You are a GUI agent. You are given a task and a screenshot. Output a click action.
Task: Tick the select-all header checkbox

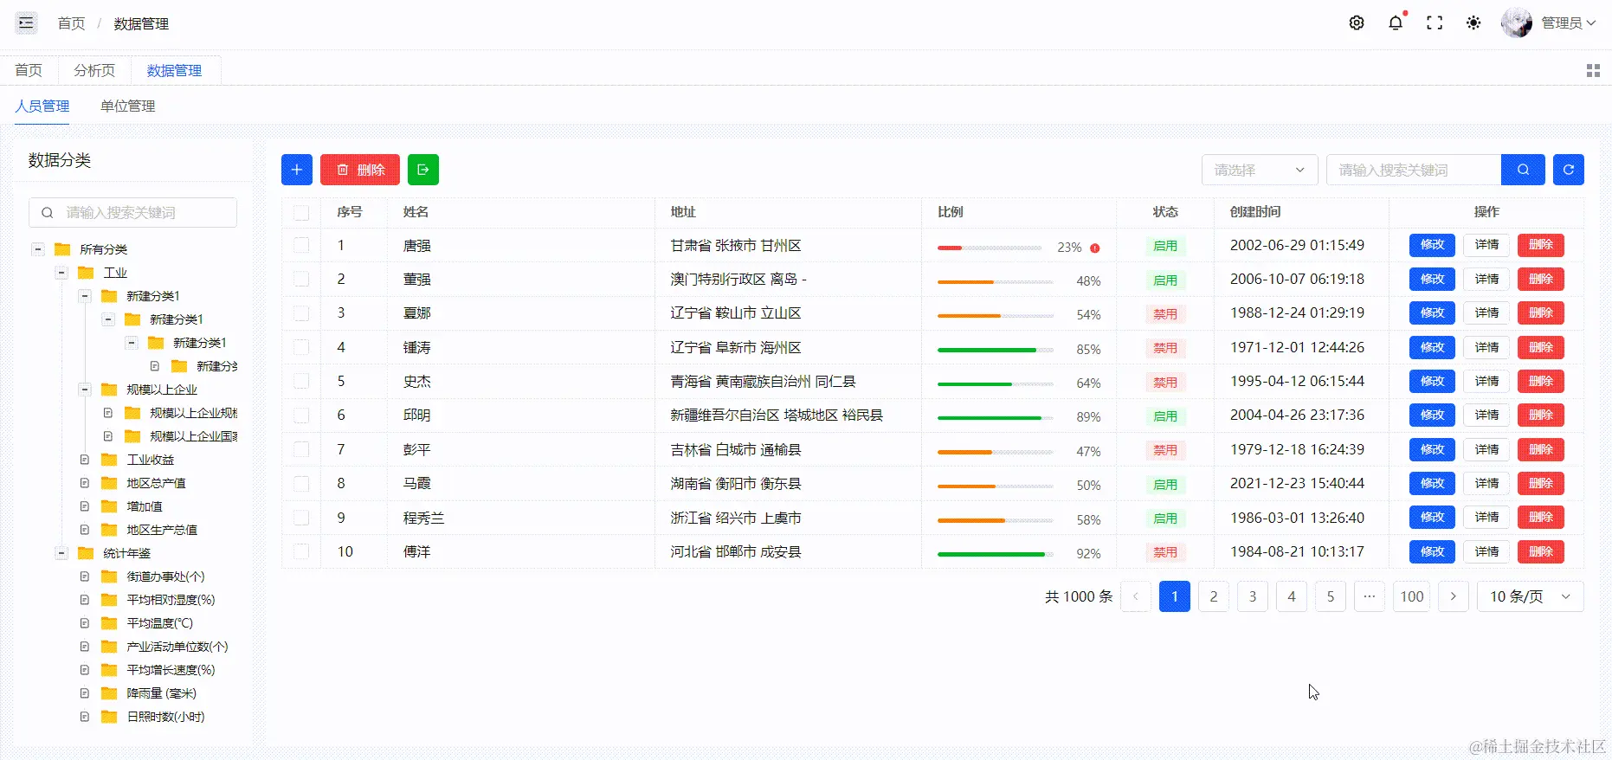coord(301,212)
